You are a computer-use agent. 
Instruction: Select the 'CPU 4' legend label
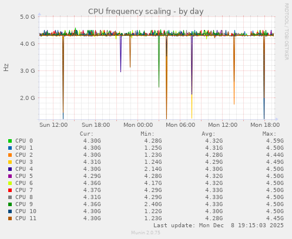tap(24, 169)
